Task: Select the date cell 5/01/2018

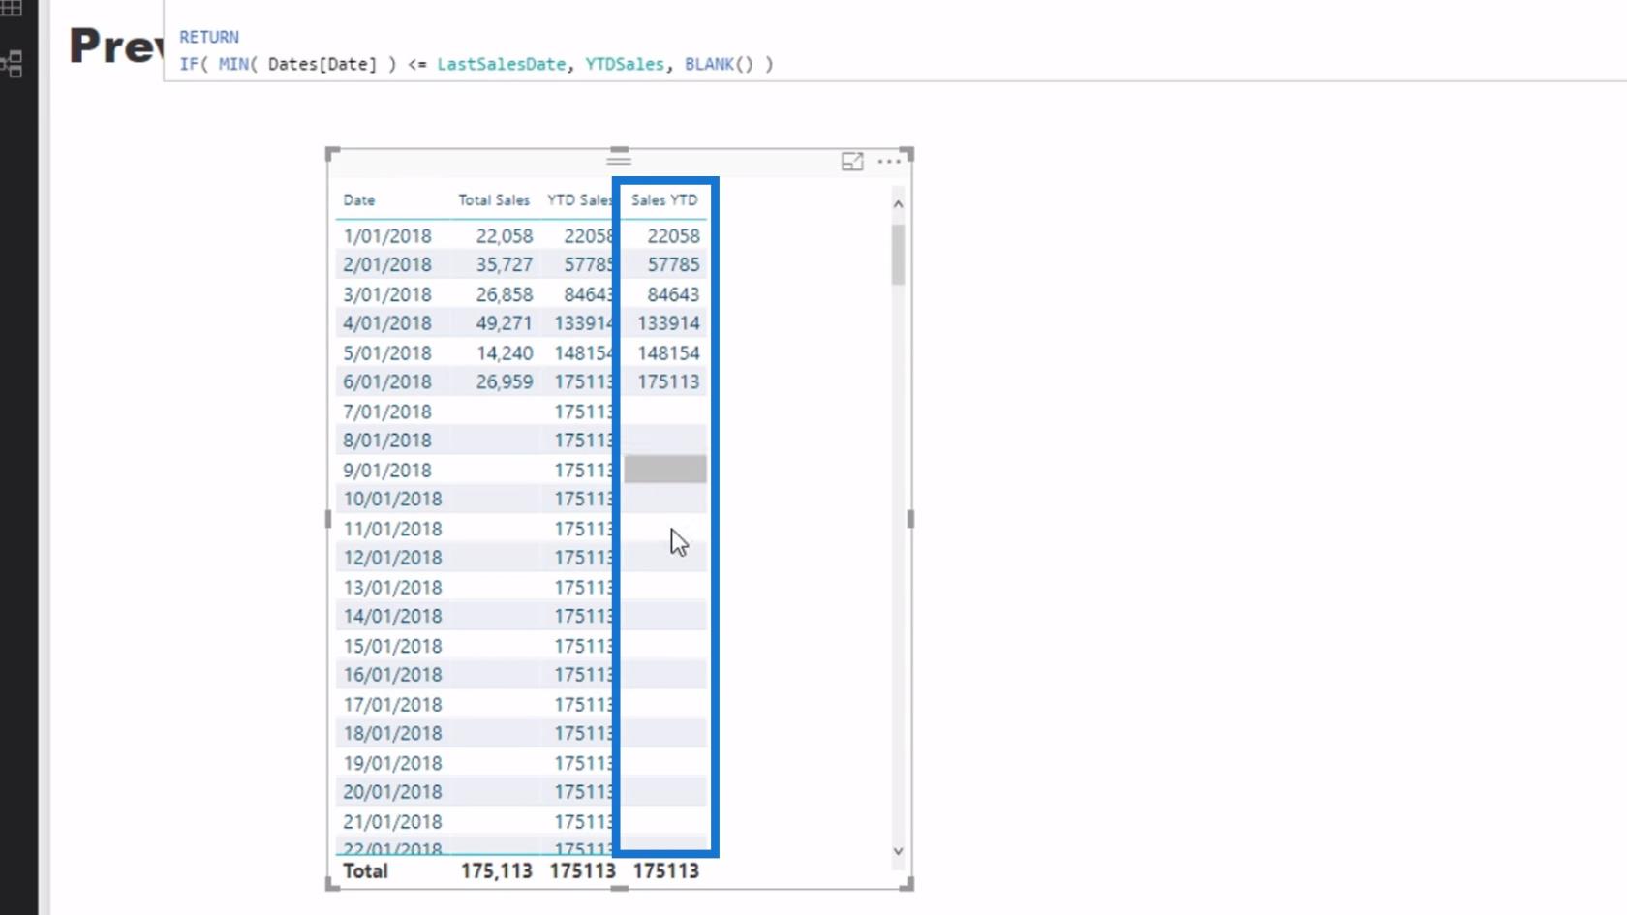Action: 387,353
